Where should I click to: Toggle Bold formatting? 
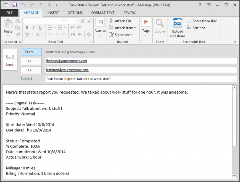(x=27, y=28)
